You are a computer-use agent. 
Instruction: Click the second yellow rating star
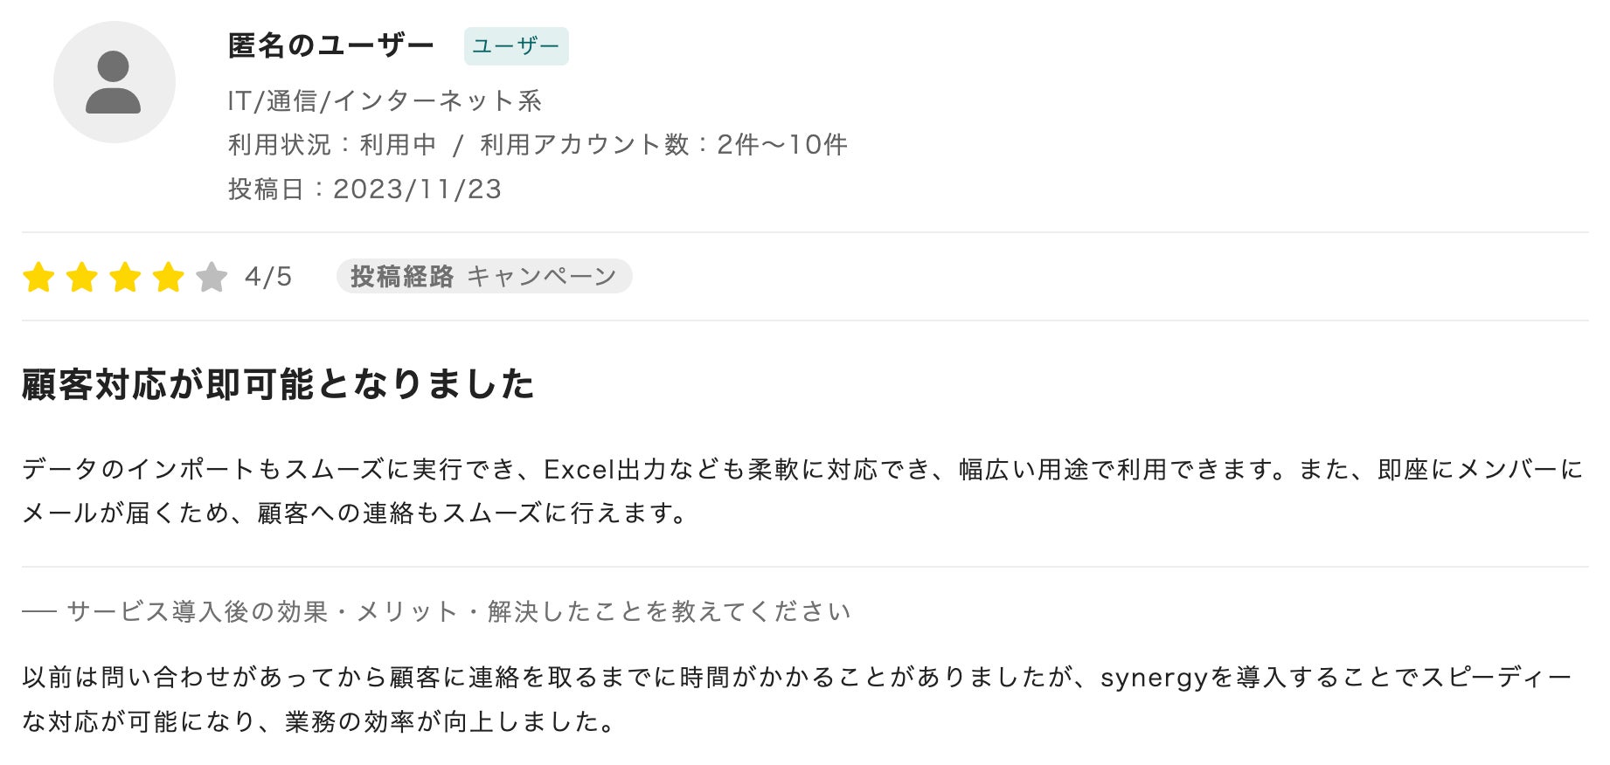(x=82, y=278)
